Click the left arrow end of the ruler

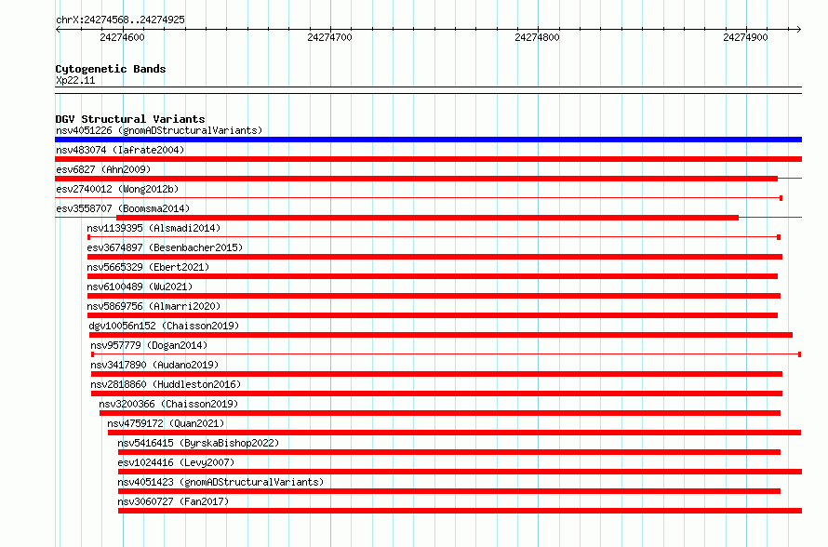pos(58,29)
